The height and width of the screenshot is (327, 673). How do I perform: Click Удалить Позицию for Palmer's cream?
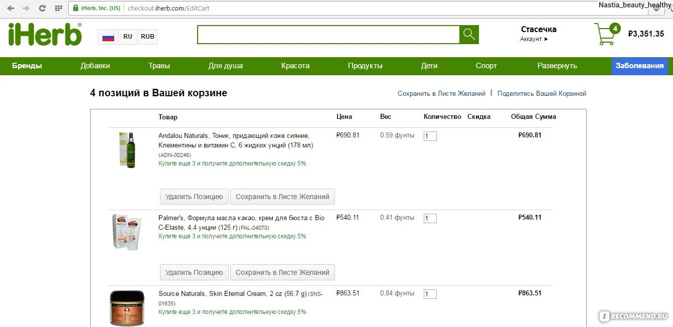point(194,272)
